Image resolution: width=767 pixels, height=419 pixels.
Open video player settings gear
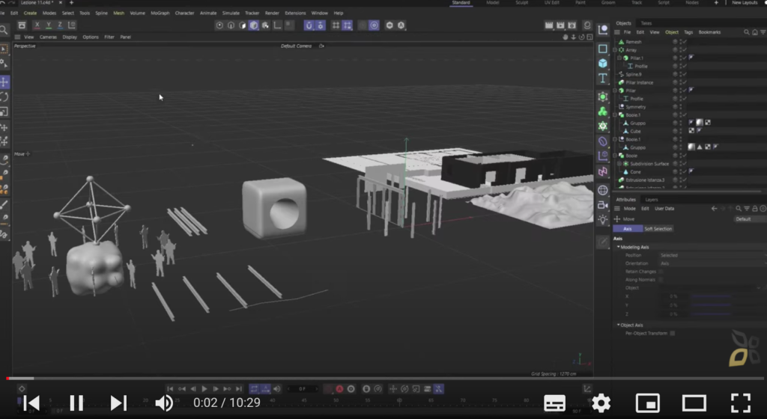(601, 403)
